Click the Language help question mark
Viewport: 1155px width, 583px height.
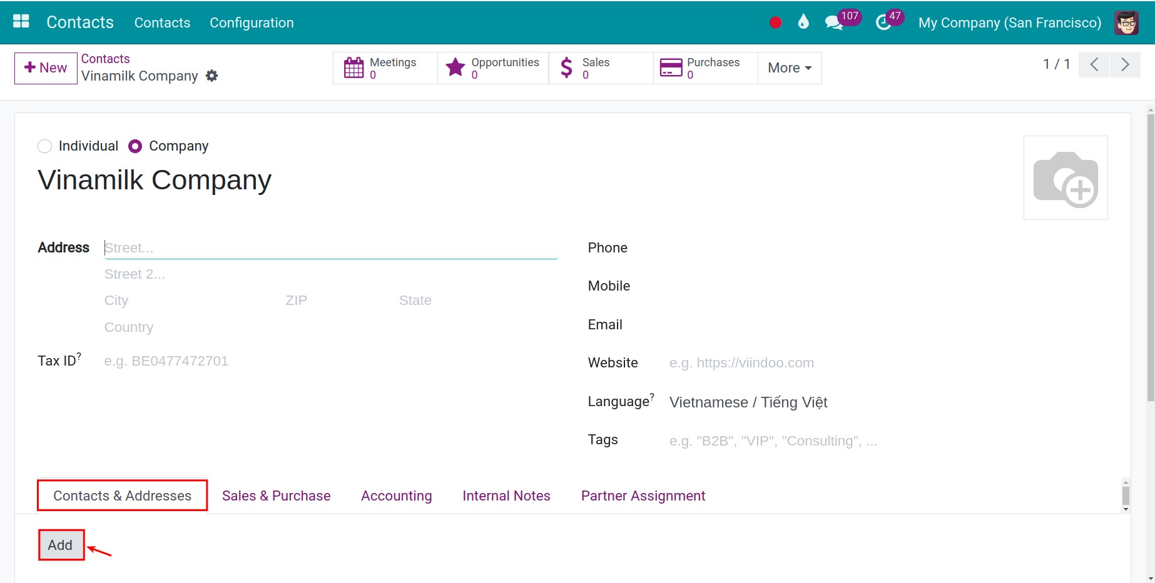(x=652, y=396)
